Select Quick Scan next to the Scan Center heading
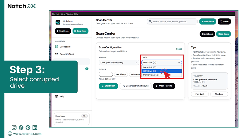This screenshot has width=246, height=138. click(x=207, y=34)
